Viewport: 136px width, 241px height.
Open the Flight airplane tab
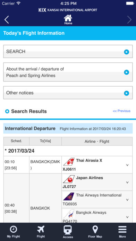point(41,232)
